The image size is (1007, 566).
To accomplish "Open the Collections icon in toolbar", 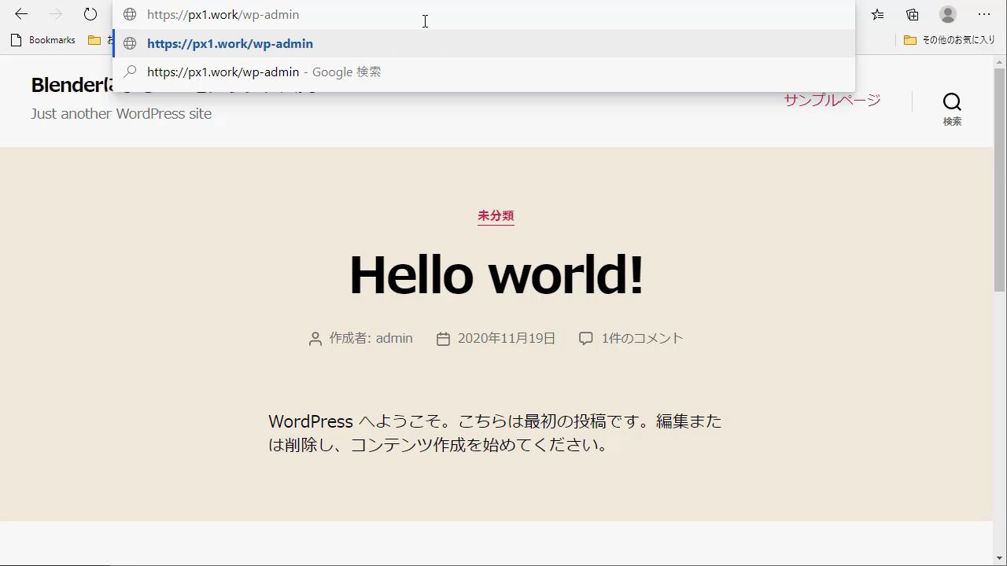I will point(913,14).
